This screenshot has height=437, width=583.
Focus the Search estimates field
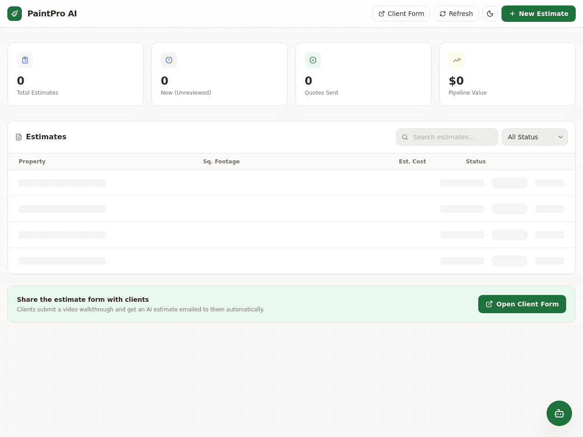click(x=447, y=137)
